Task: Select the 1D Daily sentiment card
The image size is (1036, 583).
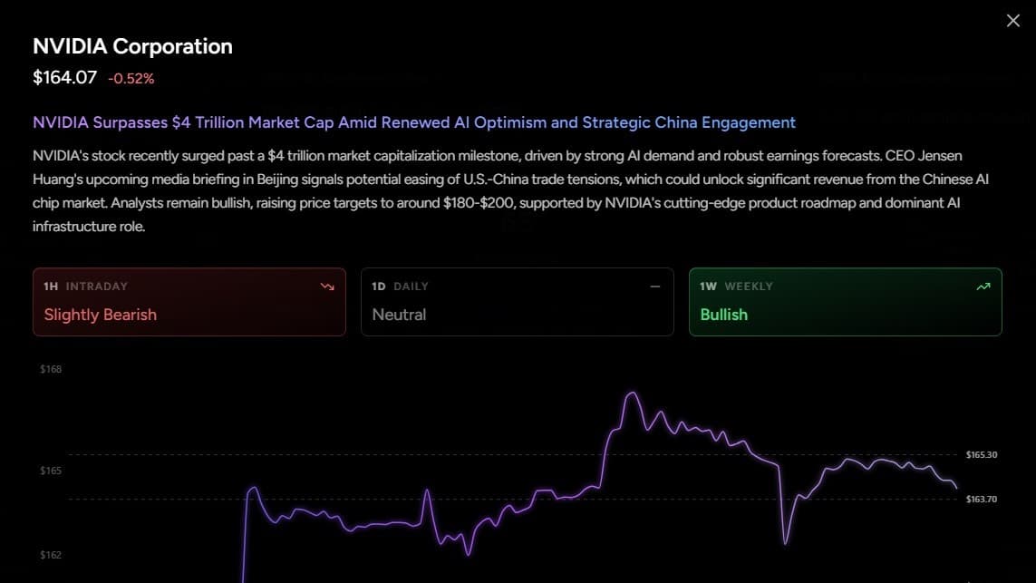Action: pyautogui.click(x=517, y=302)
